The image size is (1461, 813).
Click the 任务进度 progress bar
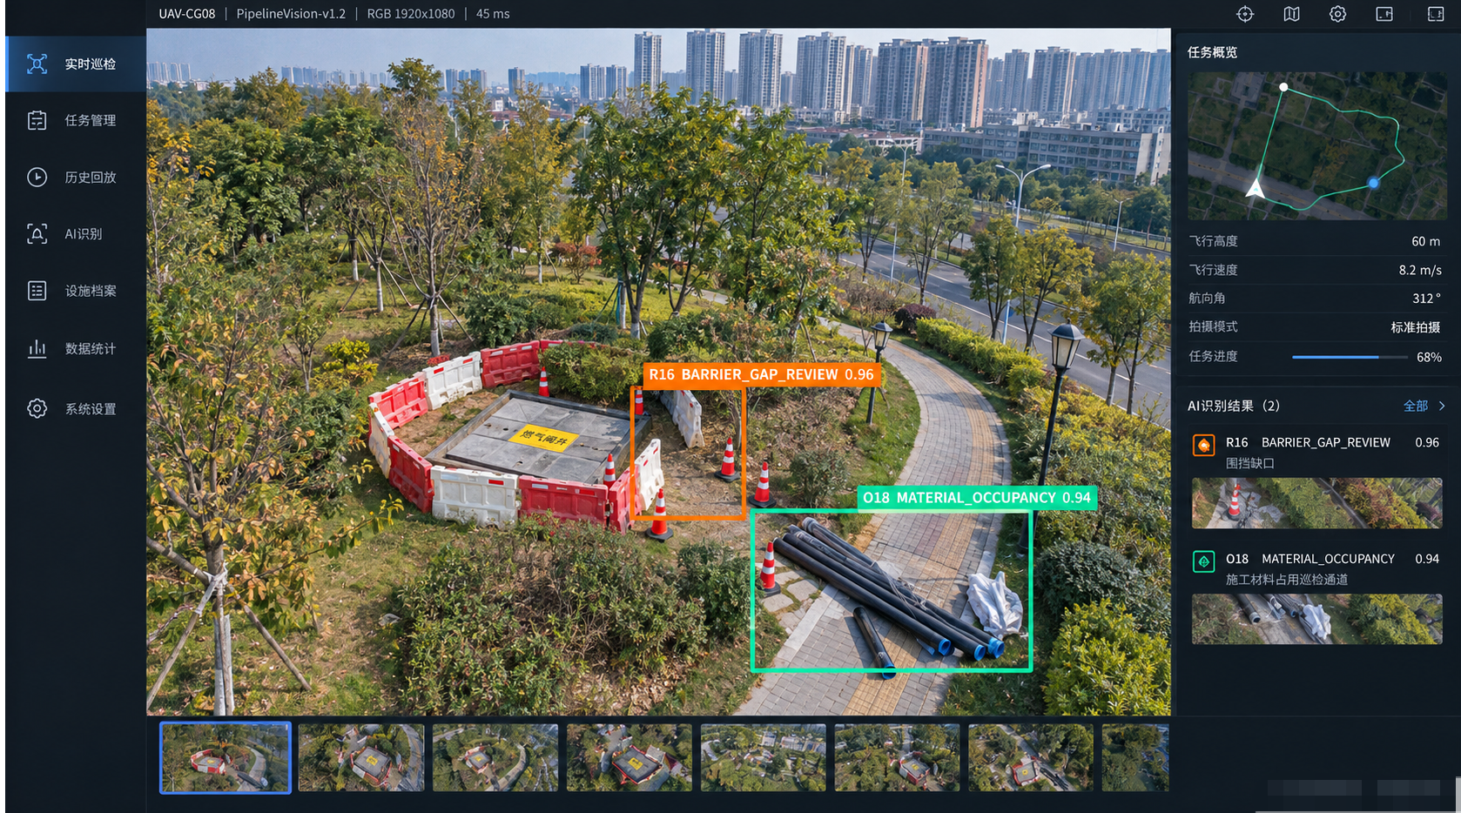coord(1350,357)
